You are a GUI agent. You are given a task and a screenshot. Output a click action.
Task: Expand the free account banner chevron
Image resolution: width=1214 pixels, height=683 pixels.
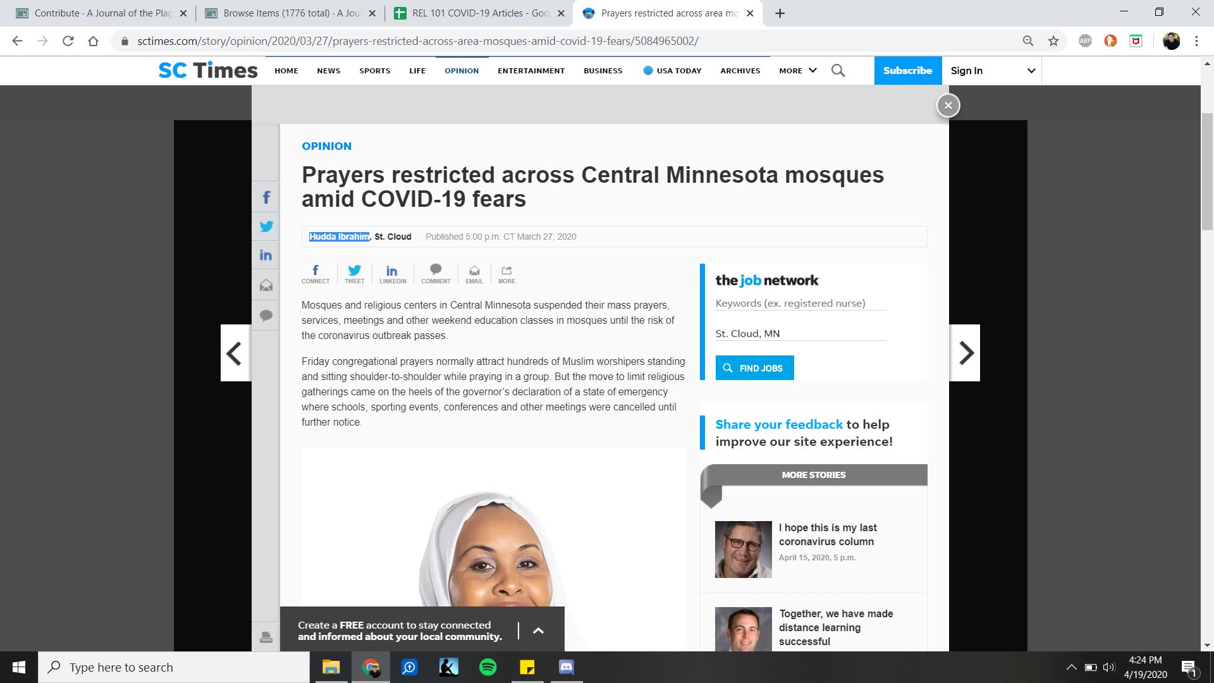(538, 631)
